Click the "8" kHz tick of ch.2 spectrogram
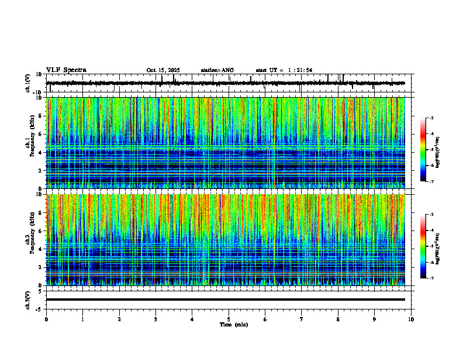The height and width of the screenshot is (358, 463). 40,213
